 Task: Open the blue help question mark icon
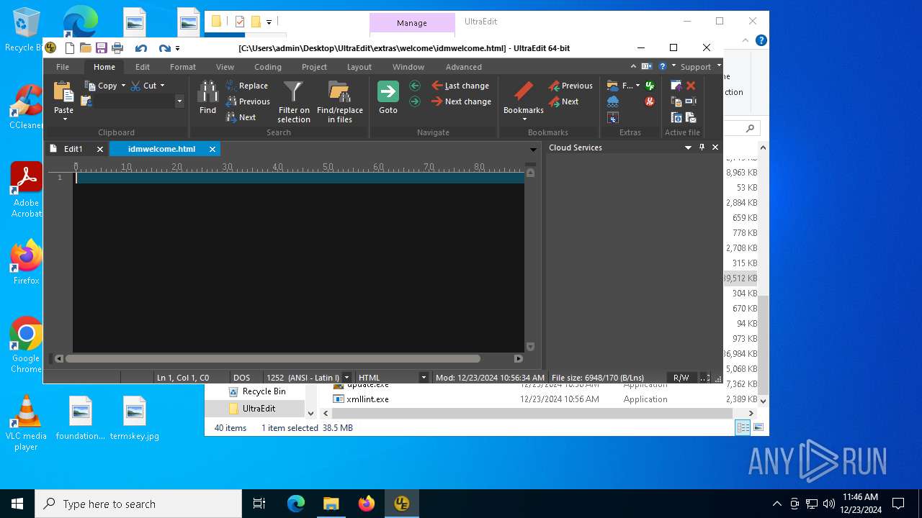coord(663,66)
